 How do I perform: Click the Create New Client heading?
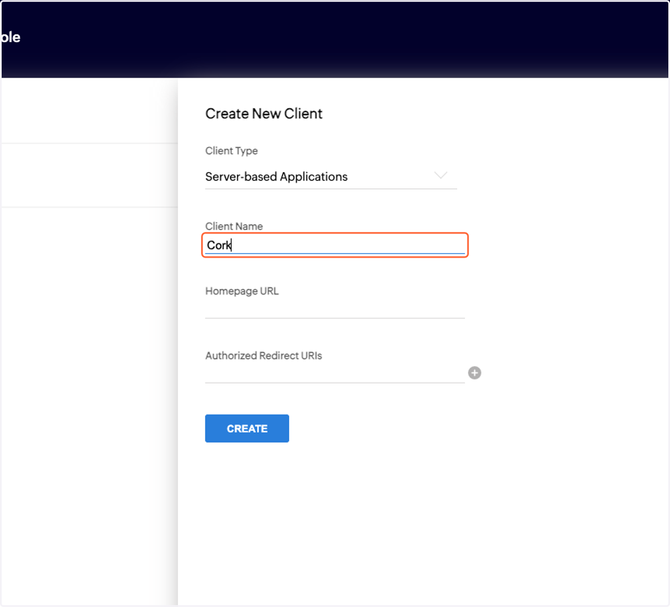(x=264, y=113)
